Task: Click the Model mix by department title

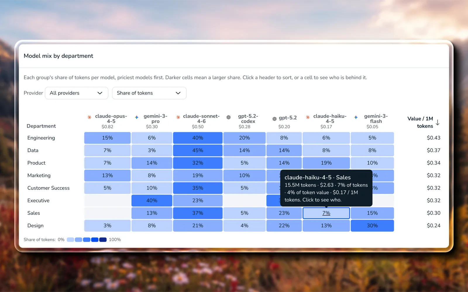Action: [58, 56]
